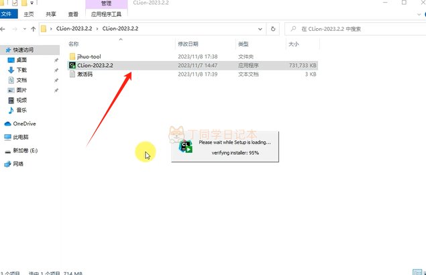
Task: Go forward with the right arrow
Action: pyautogui.click(x=15, y=29)
